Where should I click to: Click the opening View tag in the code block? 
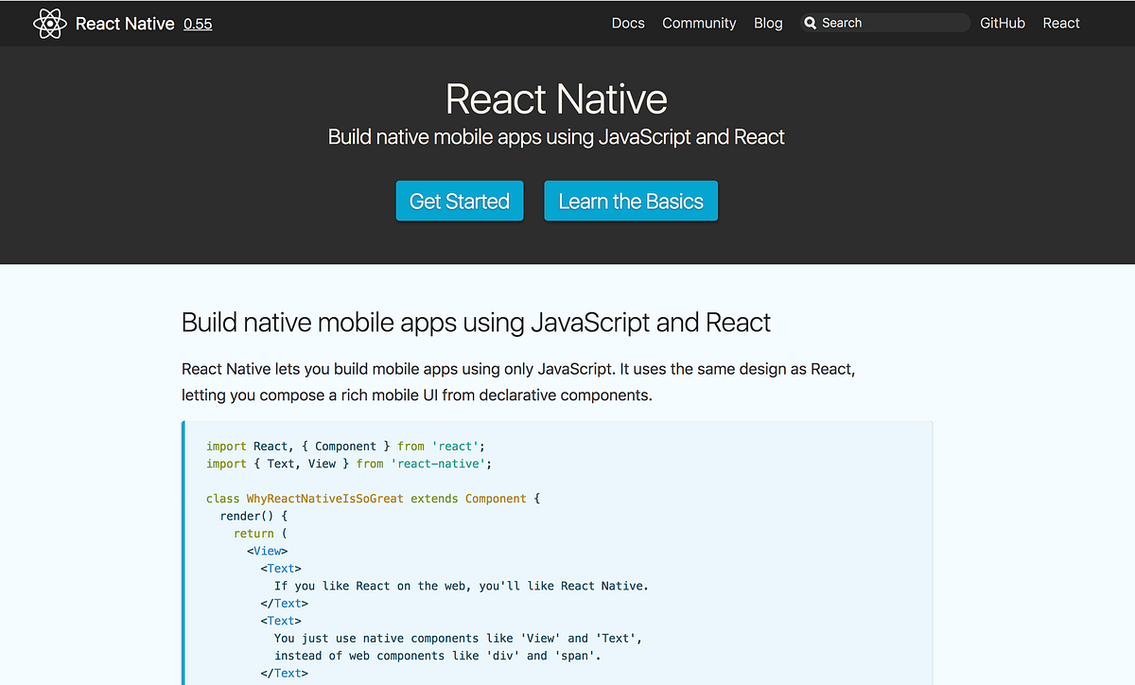[268, 550]
